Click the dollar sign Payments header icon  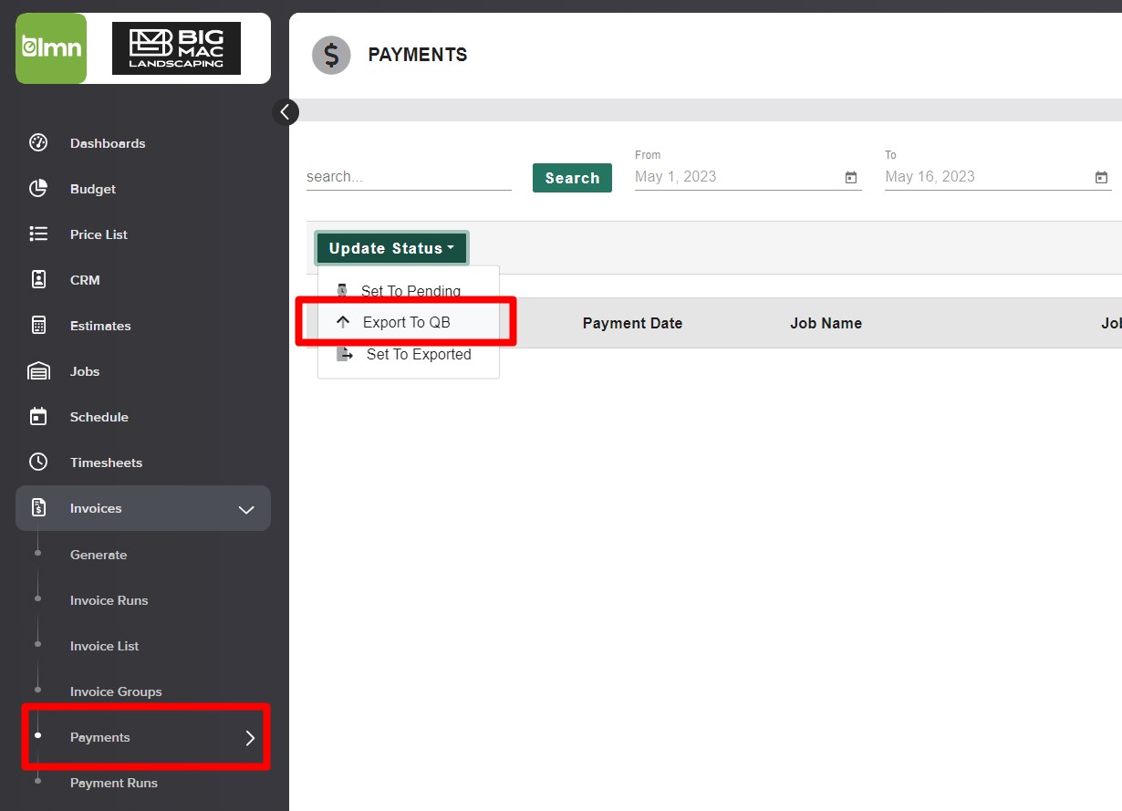[x=331, y=55]
